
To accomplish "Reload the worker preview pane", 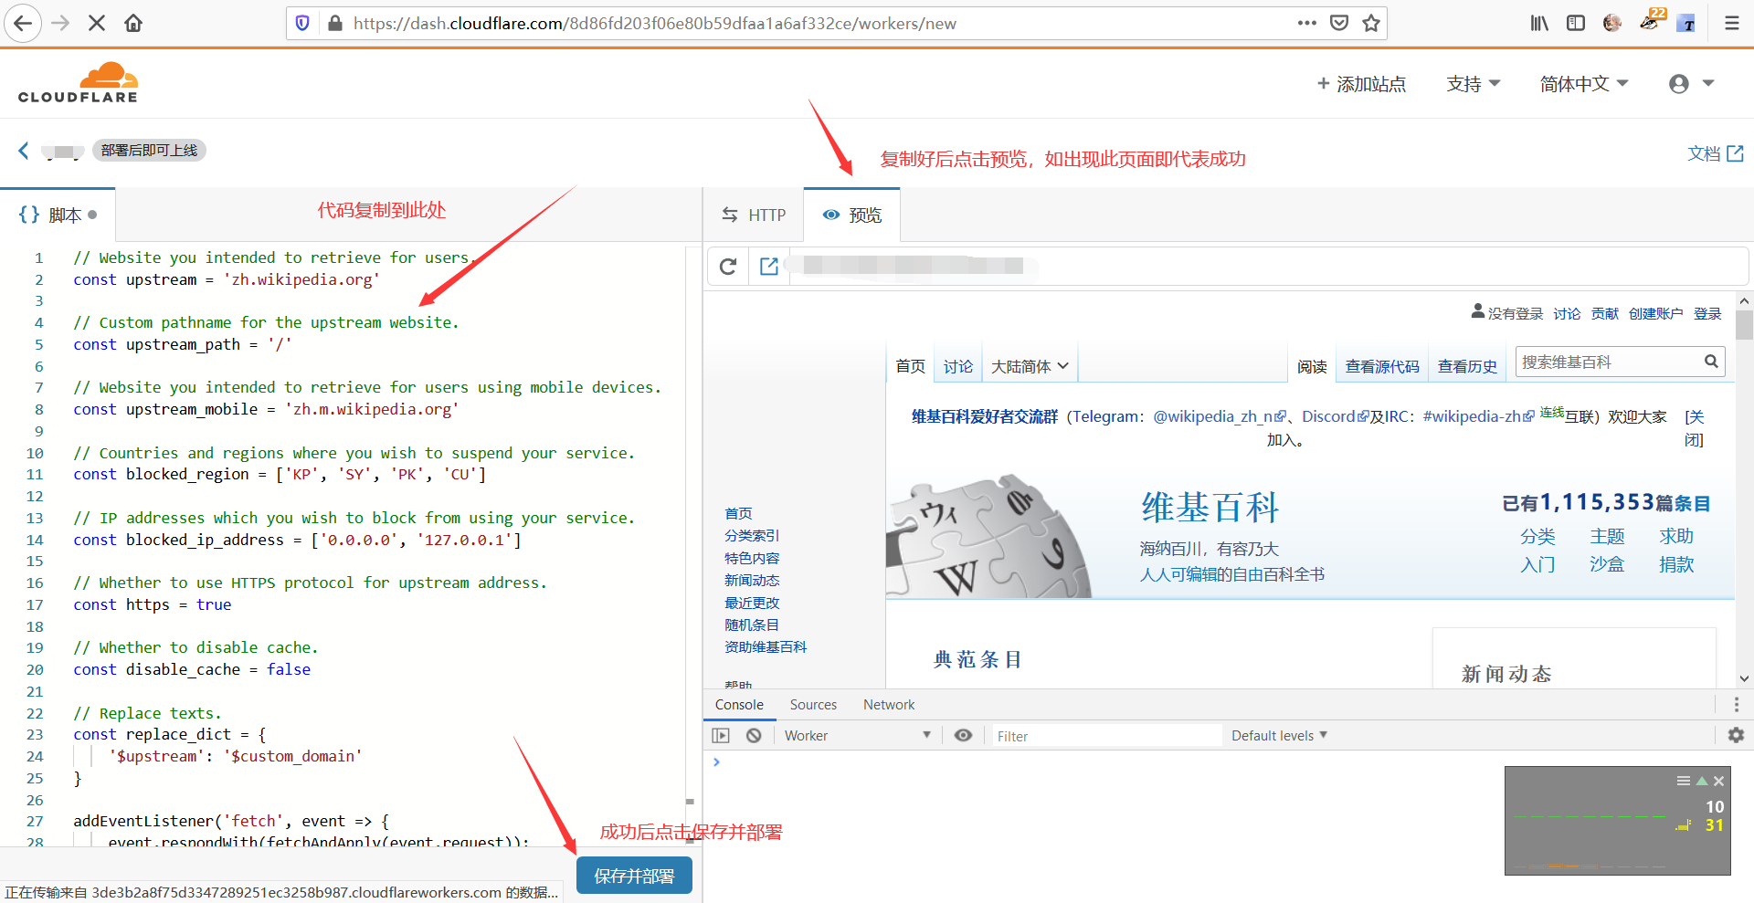I will pos(728,266).
